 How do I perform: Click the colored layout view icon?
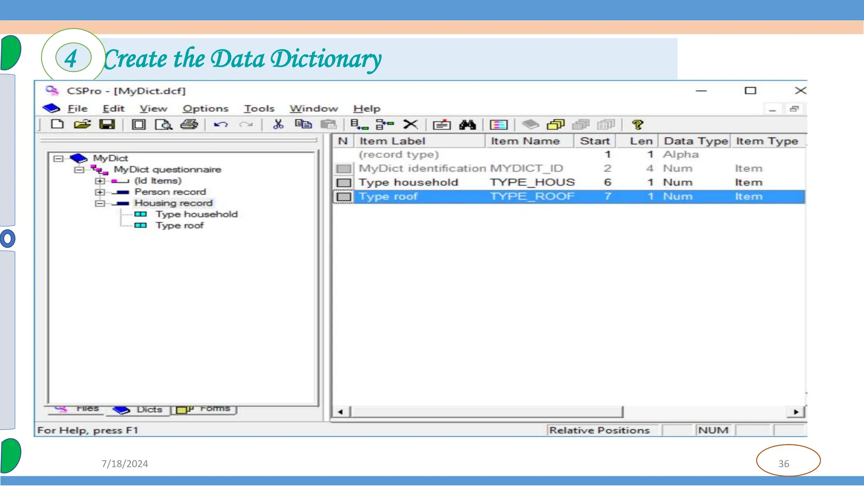(x=499, y=125)
